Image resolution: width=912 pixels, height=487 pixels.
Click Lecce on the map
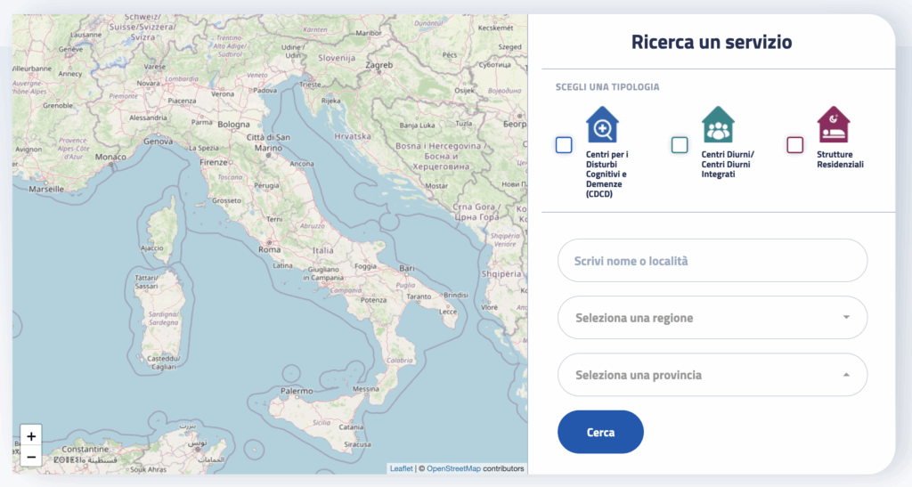click(448, 312)
